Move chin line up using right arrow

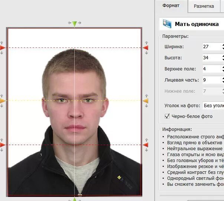pyautogui.click(x=146, y=140)
